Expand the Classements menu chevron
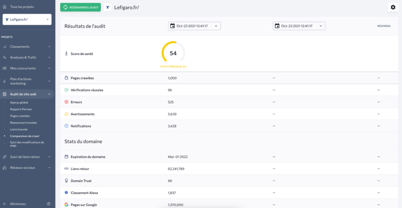The height and width of the screenshot is (208, 402). (x=49, y=47)
